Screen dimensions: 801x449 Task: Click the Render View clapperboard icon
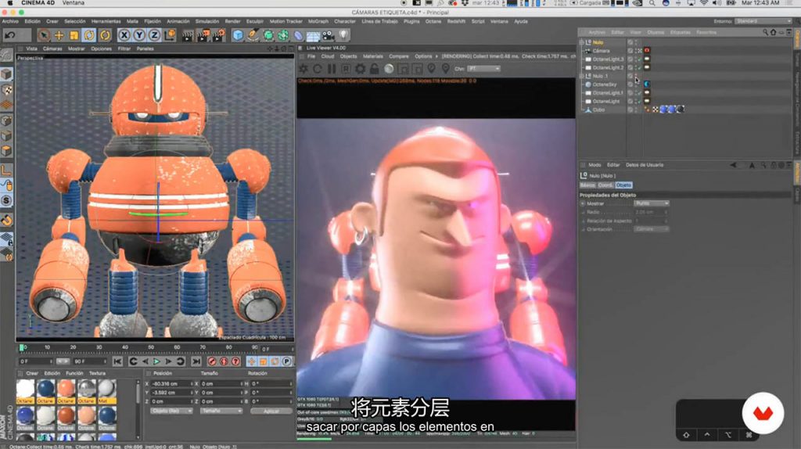pyautogui.click(x=188, y=35)
